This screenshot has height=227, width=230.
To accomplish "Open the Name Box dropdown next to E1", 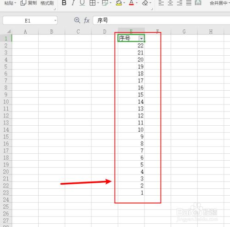I will [55, 20].
